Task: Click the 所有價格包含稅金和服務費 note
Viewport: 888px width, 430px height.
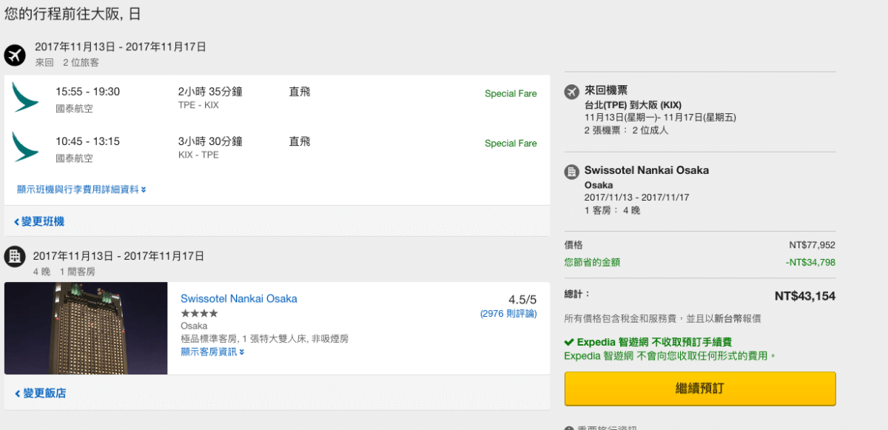Action: tap(662, 319)
